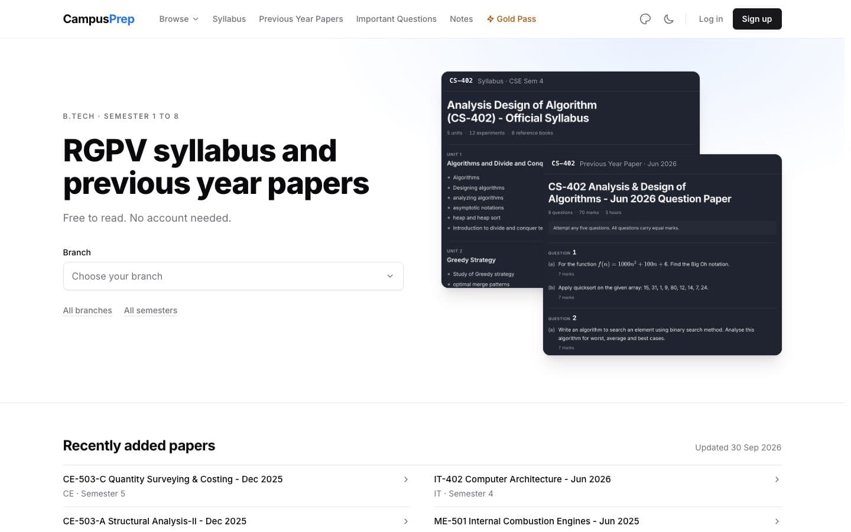The image size is (851, 532).
Task: Click chevron on Structural Analysis-II row
Action: coord(406,521)
